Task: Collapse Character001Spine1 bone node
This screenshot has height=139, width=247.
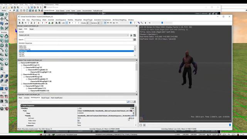Action: (24, 86)
